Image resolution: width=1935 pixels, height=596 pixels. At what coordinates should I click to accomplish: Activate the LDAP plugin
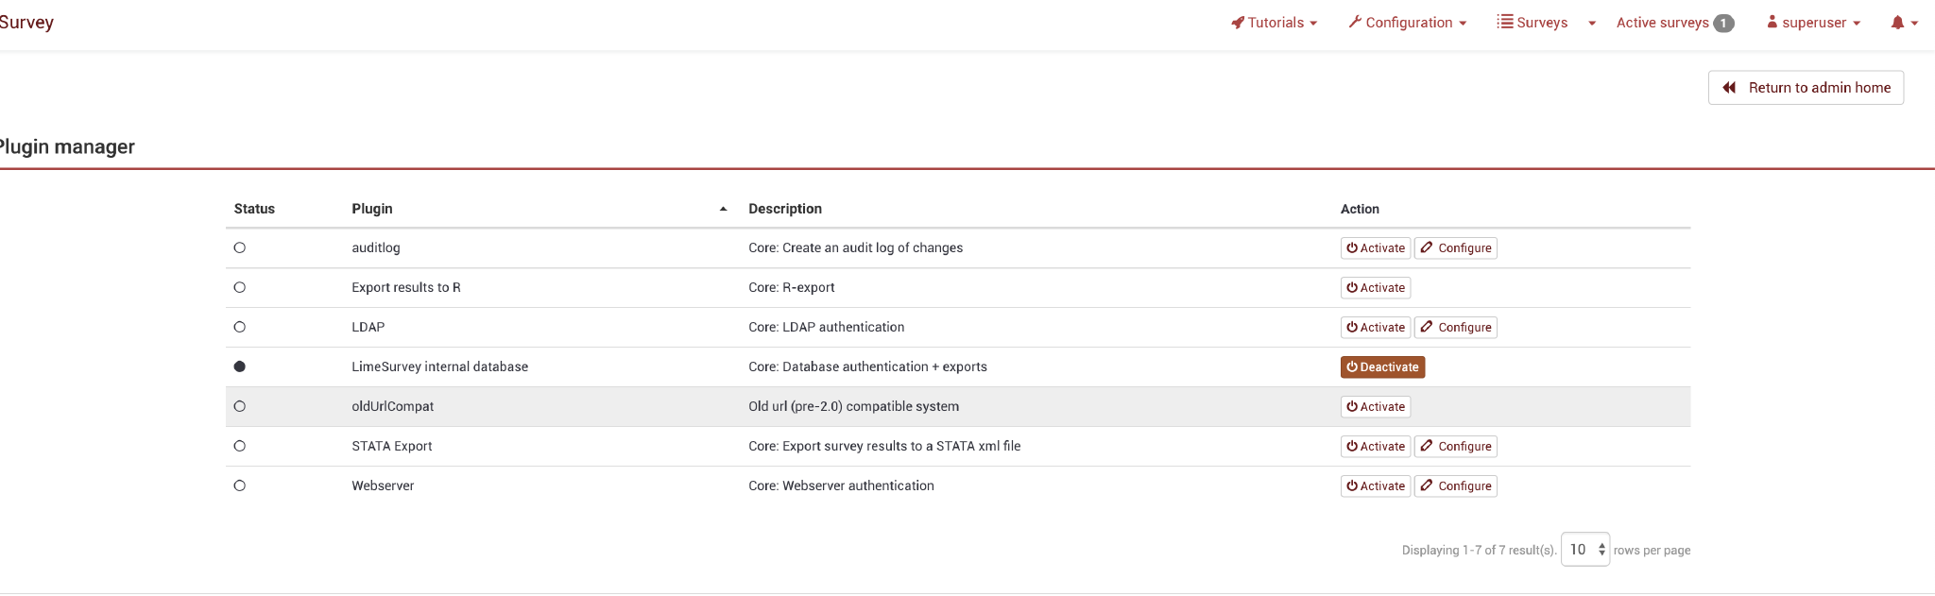pyautogui.click(x=1376, y=327)
